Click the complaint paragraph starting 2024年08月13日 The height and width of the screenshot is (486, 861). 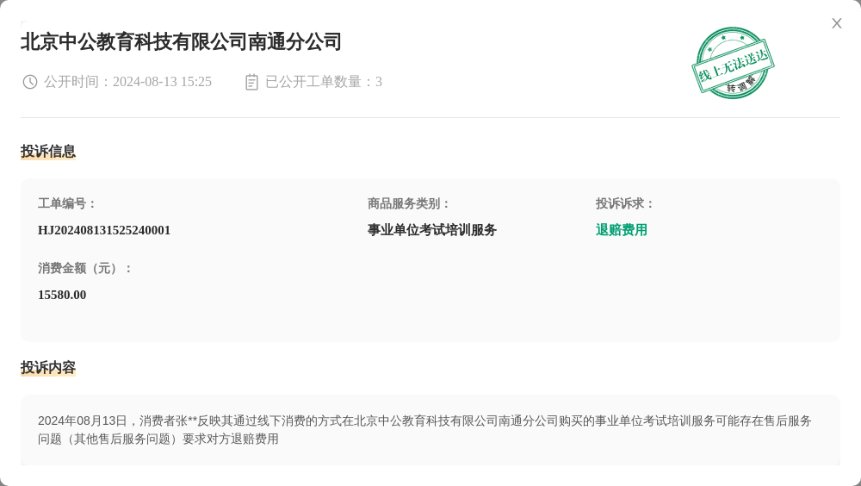pos(424,430)
